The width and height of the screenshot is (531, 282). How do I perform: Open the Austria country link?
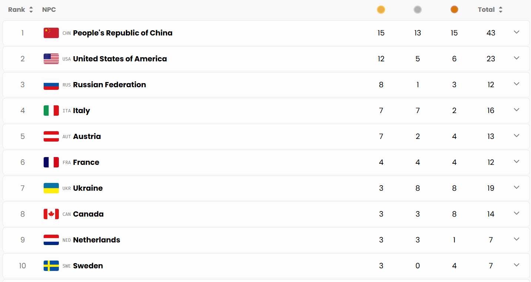pyautogui.click(x=87, y=136)
